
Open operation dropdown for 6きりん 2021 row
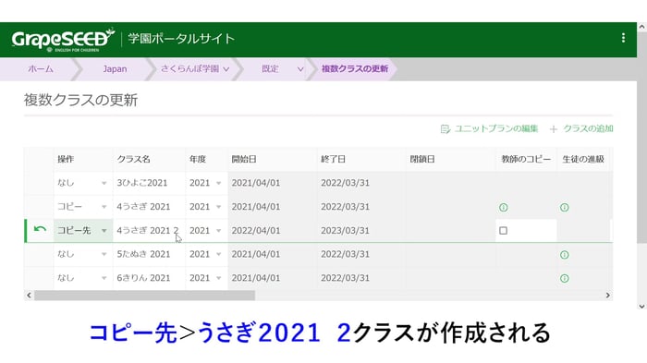104,278
